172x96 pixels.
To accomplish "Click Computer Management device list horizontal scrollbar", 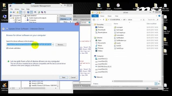I will point(34,88).
